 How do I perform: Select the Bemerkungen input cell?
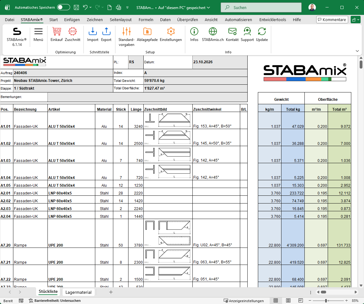pyautogui.click(x=147, y=97)
